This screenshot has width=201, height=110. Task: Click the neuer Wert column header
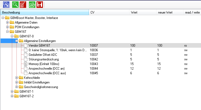[170, 12]
